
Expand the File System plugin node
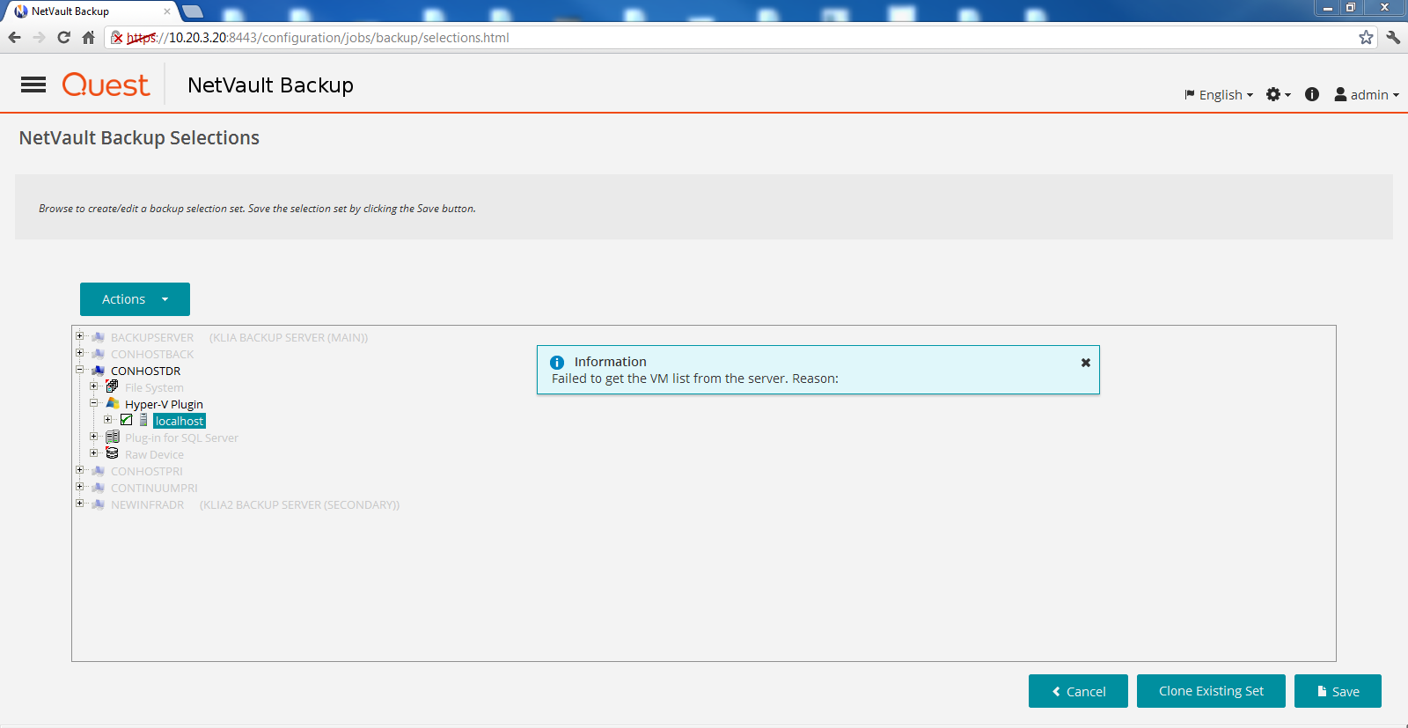pos(93,386)
